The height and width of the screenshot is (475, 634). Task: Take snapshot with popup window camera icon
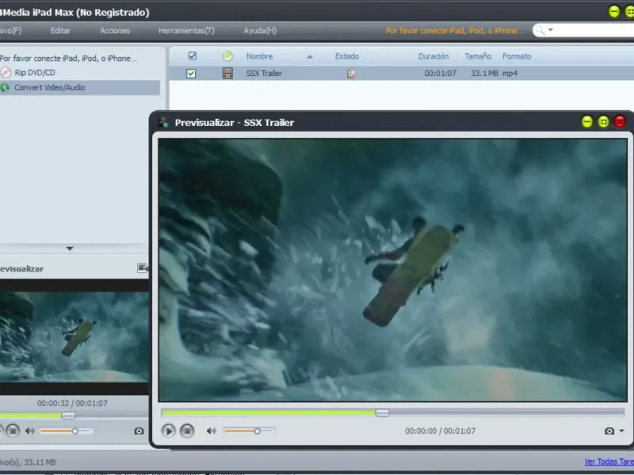pos(609,431)
